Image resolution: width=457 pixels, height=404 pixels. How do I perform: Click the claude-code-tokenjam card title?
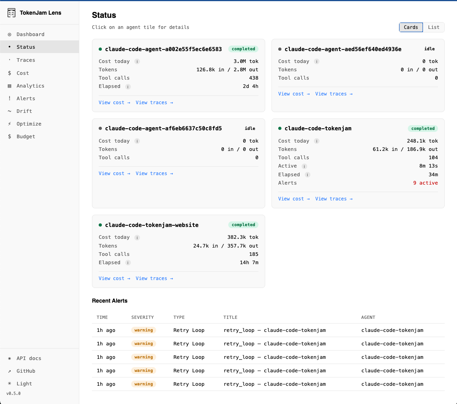coord(318,128)
